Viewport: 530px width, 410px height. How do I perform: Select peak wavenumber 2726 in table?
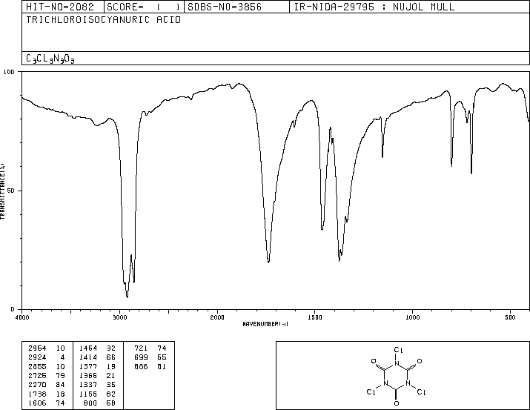tap(37, 375)
